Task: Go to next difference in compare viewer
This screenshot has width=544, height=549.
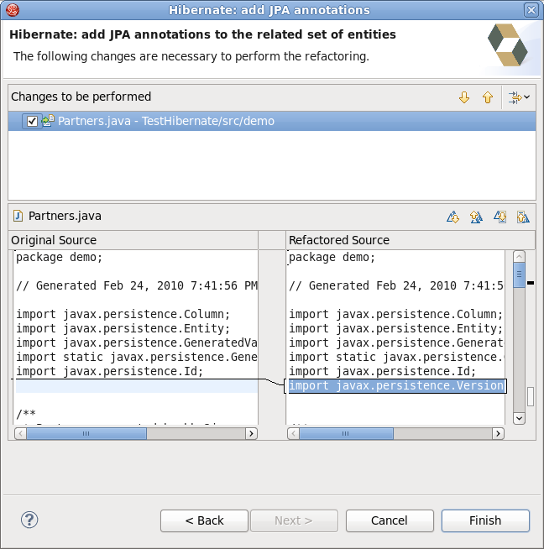Action: 453,217
